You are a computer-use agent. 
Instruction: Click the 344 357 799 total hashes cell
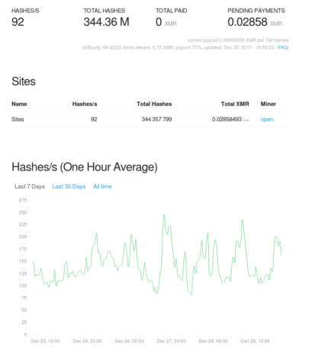click(156, 119)
